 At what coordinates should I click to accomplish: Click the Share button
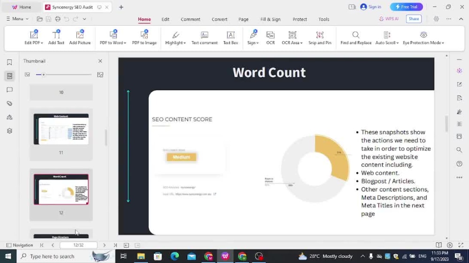(414, 19)
